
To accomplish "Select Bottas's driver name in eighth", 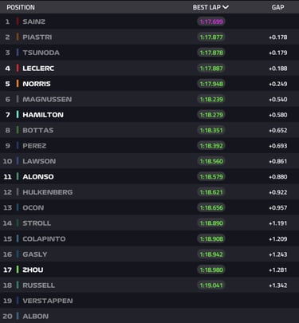I will pyautogui.click(x=38, y=130).
